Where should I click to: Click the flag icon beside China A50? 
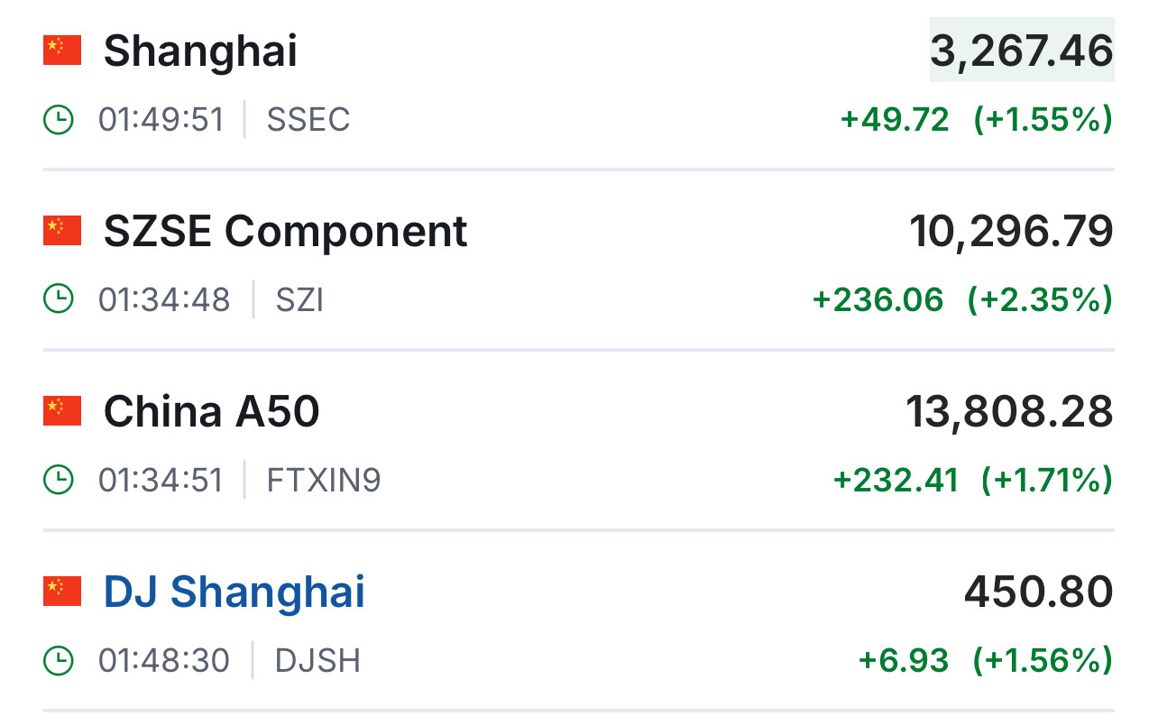click(62, 411)
